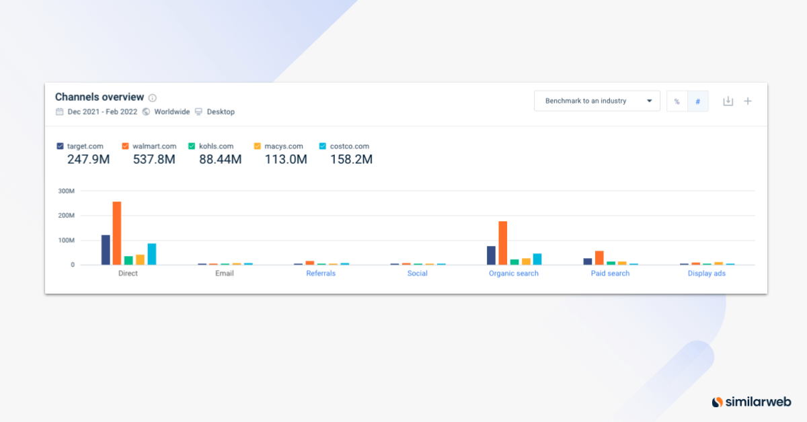
Task: Click the info icon beside Channels overview
Action: click(x=152, y=97)
